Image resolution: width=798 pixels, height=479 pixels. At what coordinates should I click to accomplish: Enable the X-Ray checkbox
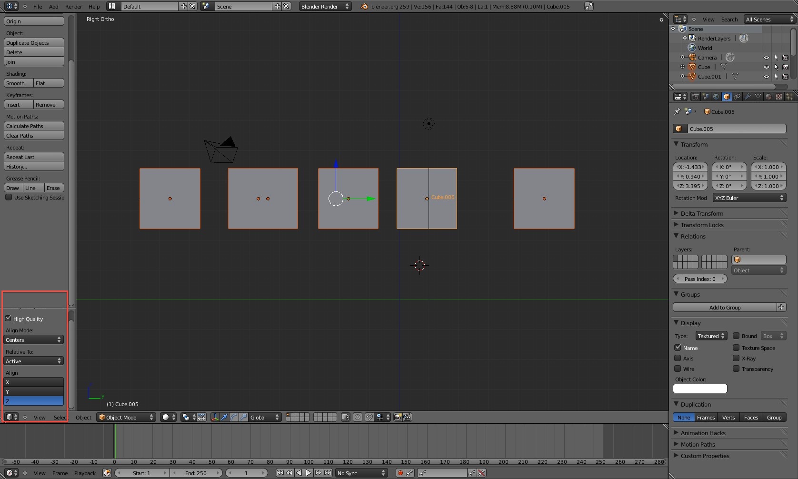[x=736, y=358]
